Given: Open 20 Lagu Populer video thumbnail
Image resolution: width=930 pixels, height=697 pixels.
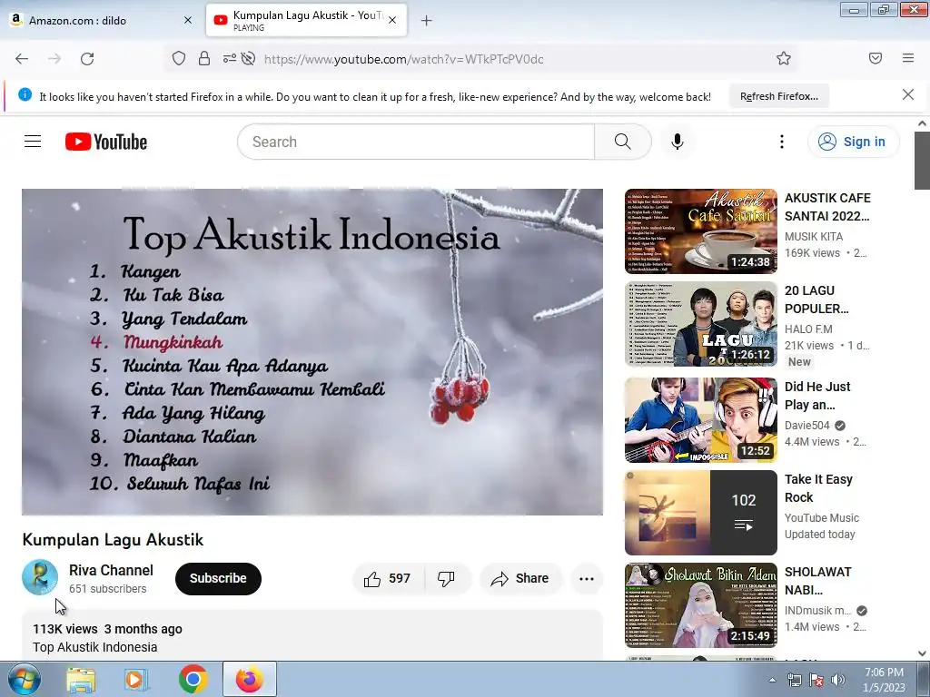Looking at the screenshot, I should [700, 324].
